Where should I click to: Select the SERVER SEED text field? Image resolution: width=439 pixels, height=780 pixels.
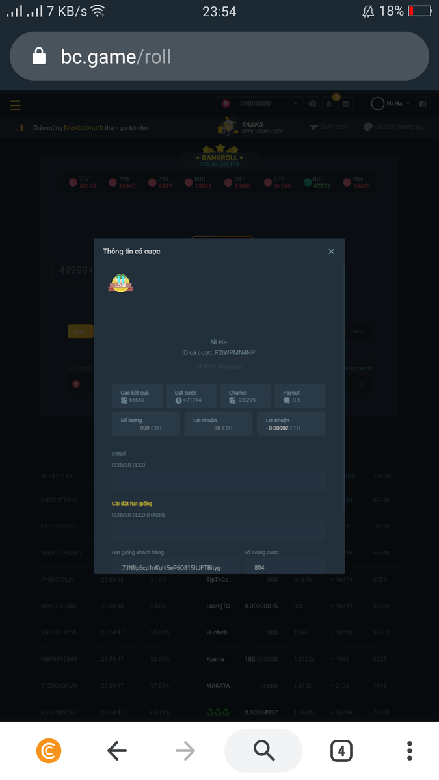[x=219, y=482]
